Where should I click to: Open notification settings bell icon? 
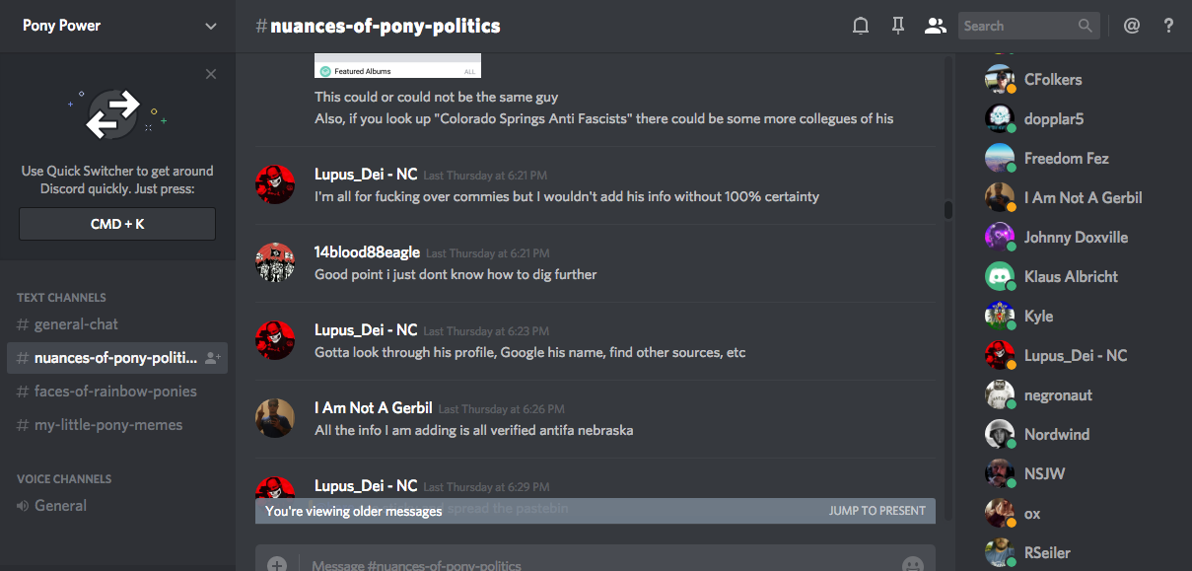(861, 27)
